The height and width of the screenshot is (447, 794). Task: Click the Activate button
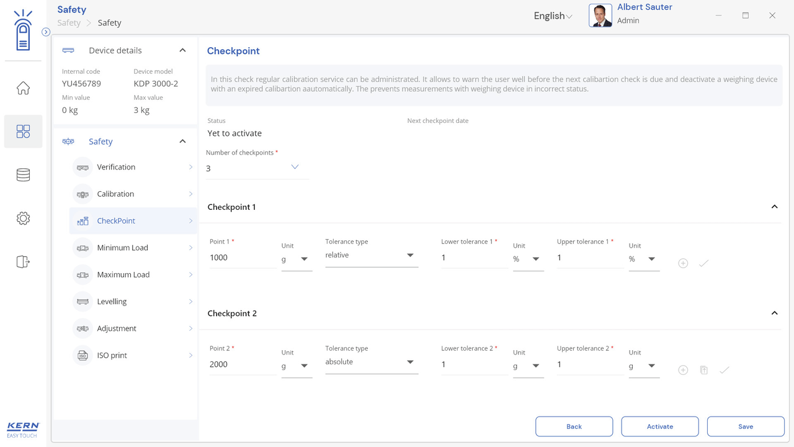pyautogui.click(x=659, y=427)
